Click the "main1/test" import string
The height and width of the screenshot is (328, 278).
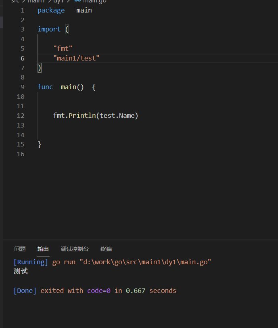pyautogui.click(x=76, y=58)
